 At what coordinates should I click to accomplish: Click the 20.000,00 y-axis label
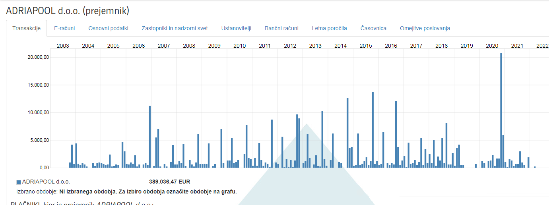(38, 57)
